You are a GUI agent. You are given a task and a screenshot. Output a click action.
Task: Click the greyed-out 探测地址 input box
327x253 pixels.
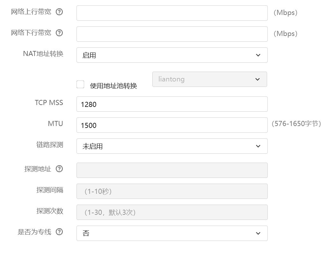click(172, 170)
